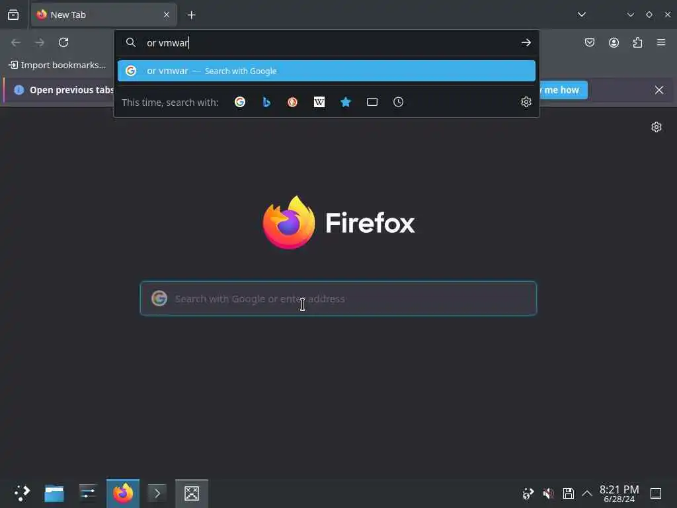Select the New Tab tab
The image size is (677, 508).
pyautogui.click(x=104, y=15)
